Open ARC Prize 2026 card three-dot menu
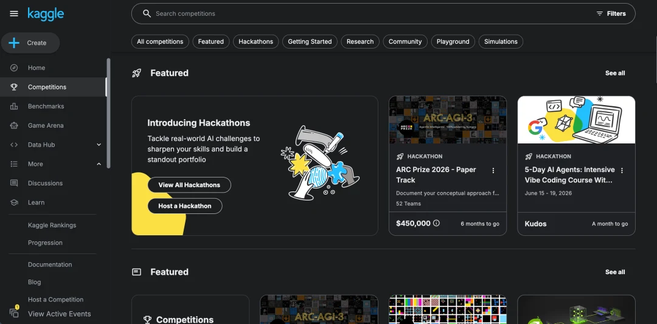This screenshot has width=657, height=324. pyautogui.click(x=493, y=170)
